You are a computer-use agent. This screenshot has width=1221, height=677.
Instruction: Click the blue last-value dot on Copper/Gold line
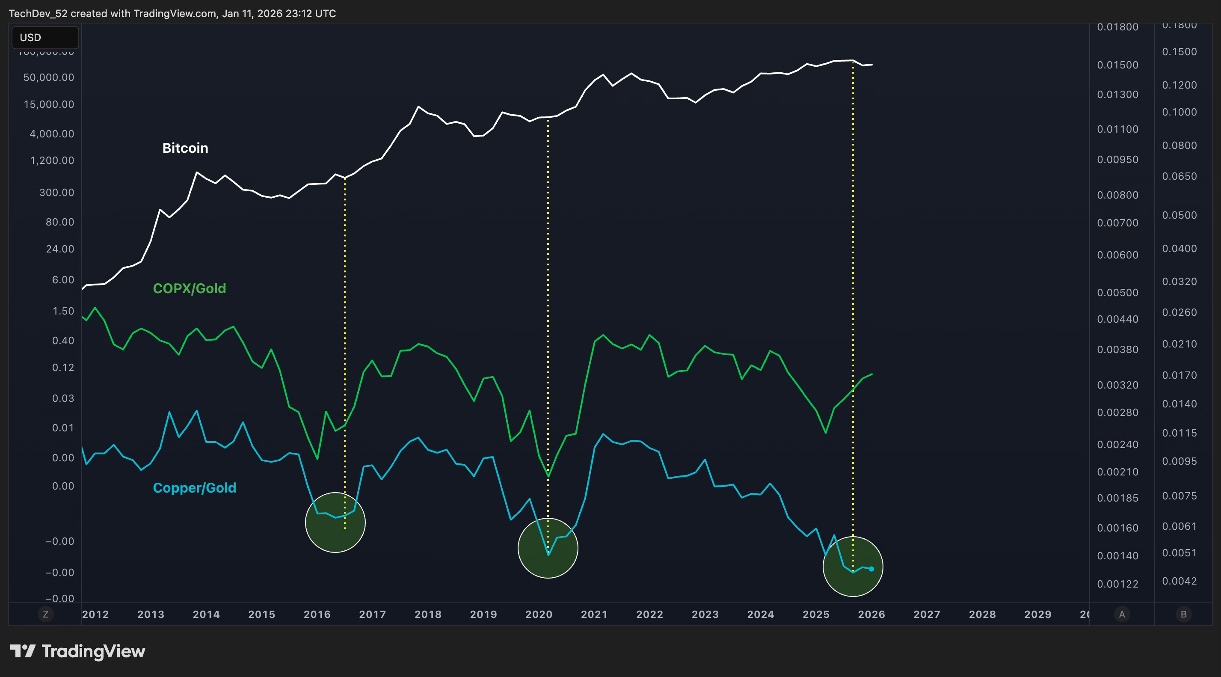point(871,569)
